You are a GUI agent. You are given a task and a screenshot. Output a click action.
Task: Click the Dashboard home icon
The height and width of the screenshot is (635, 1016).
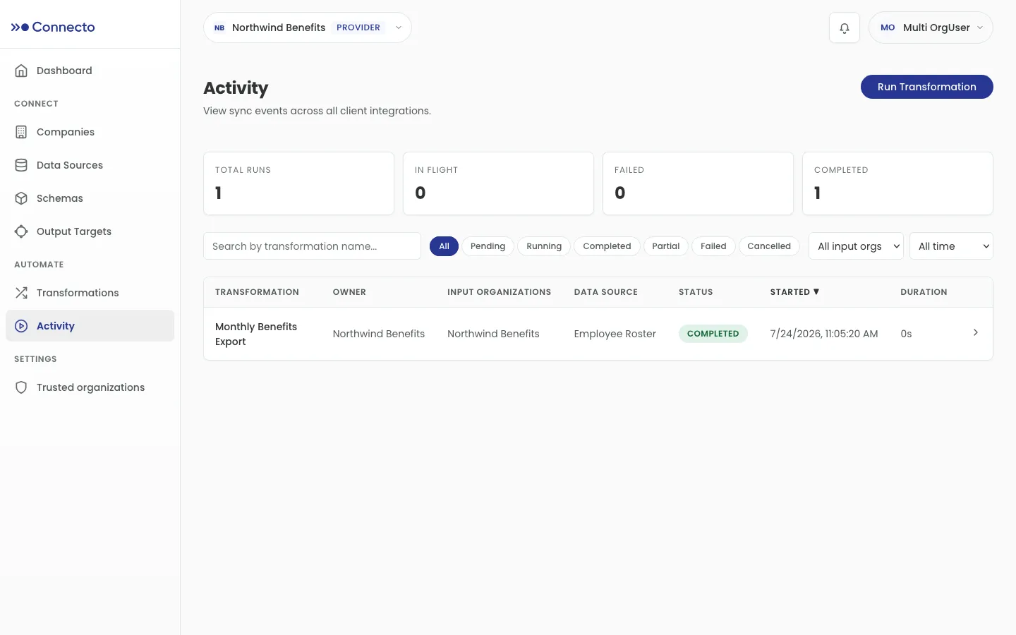click(x=21, y=71)
